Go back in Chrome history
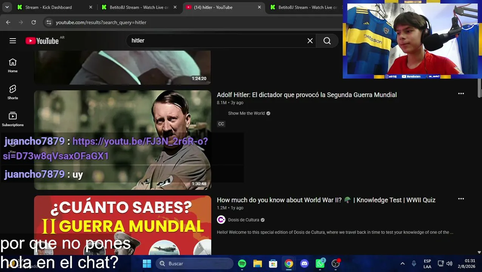 pyautogui.click(x=8, y=22)
